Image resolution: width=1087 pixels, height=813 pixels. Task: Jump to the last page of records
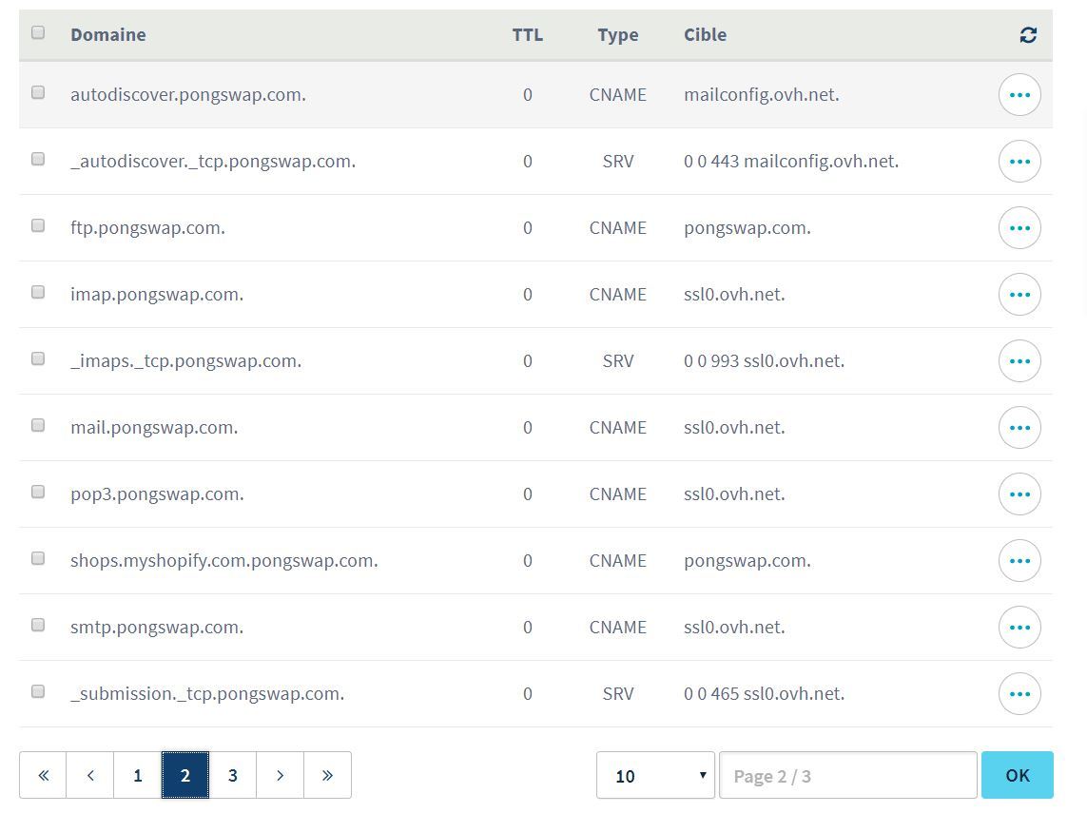coord(327,776)
